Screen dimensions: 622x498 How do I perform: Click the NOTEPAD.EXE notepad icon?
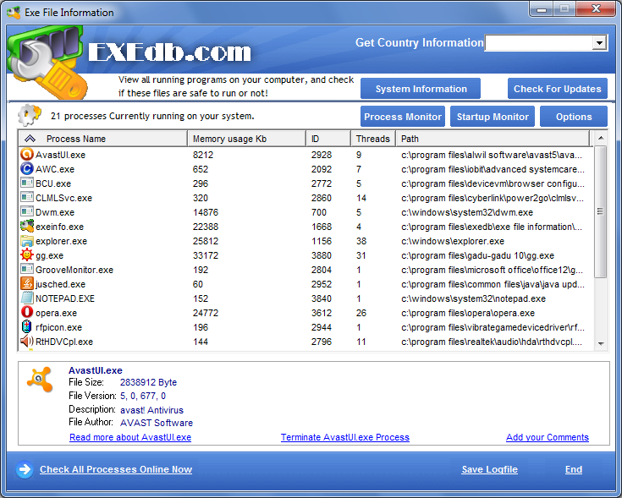point(26,298)
